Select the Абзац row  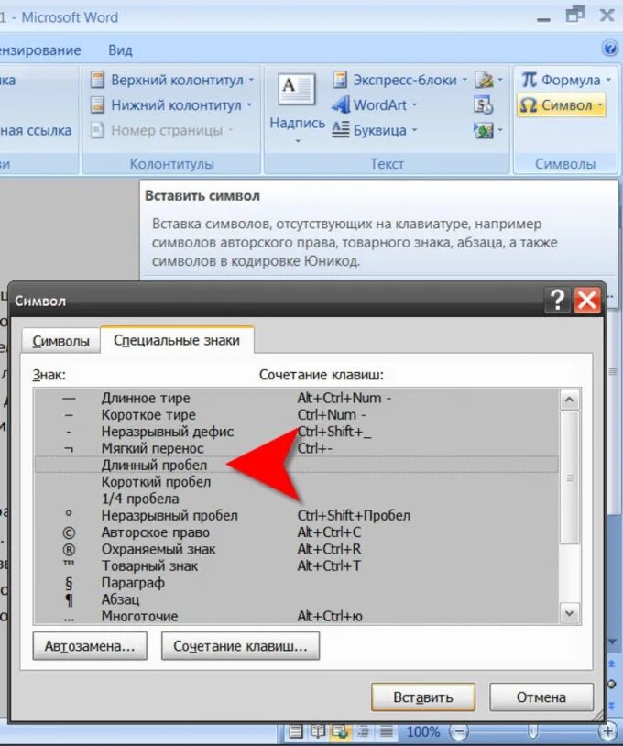pos(296,599)
